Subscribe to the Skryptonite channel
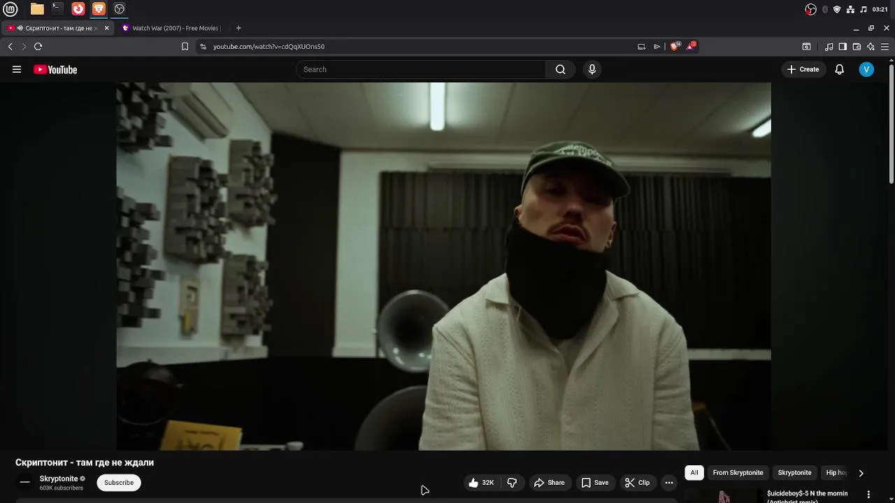Viewport: 895px width, 503px height. pos(119,483)
